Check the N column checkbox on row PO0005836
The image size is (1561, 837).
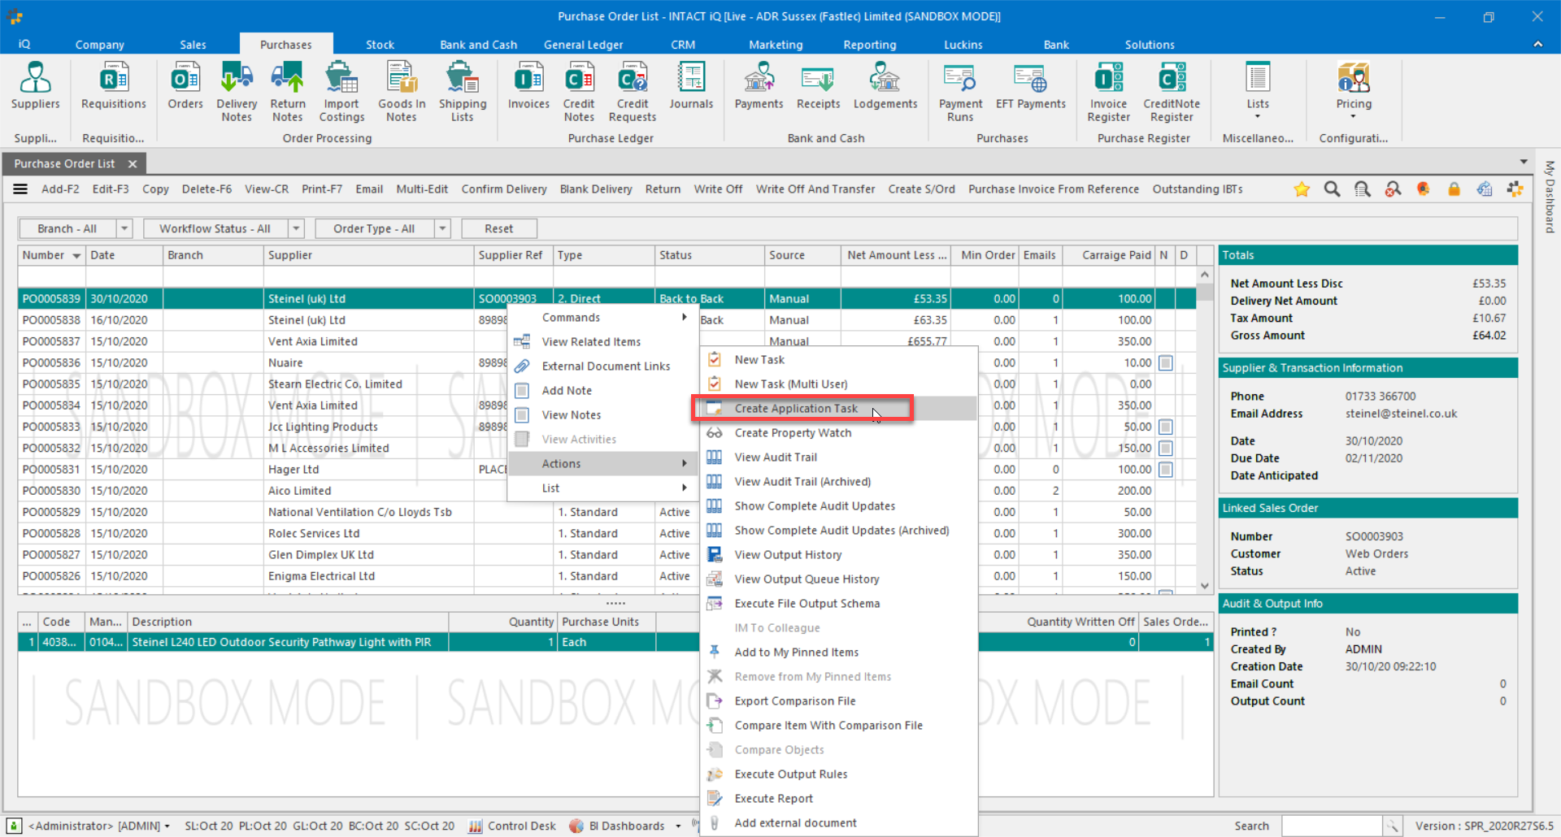pyautogui.click(x=1165, y=362)
